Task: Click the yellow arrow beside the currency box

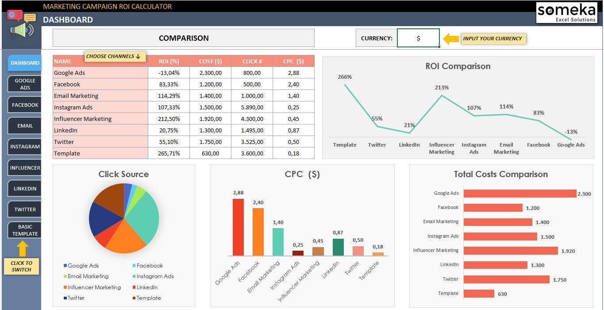Action: tap(451, 39)
